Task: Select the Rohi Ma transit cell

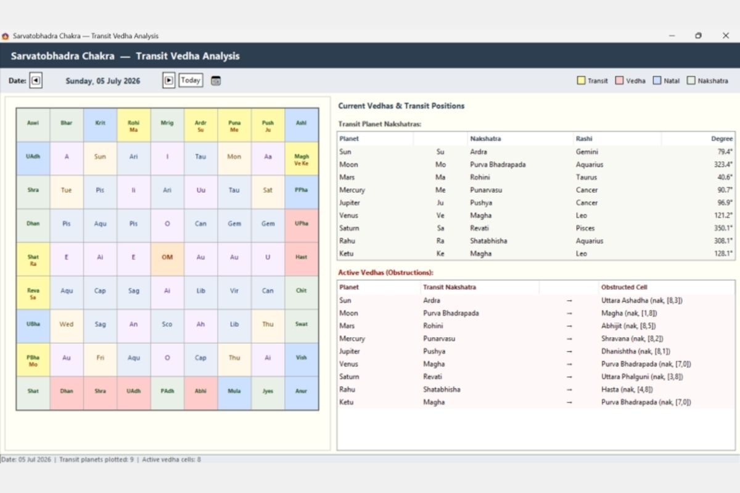Action: [x=134, y=126]
